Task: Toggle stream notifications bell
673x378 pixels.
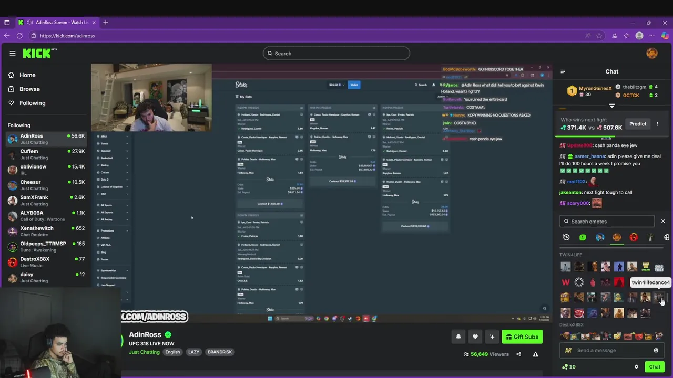Action: coord(458,337)
